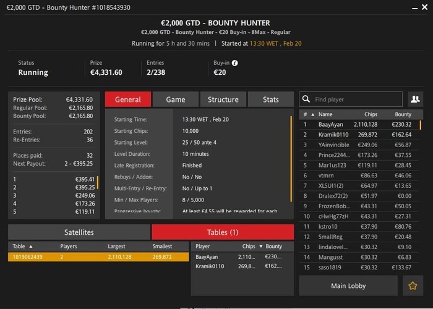Click the payouts list scrollbar
433x309 pixels.
click(98, 182)
